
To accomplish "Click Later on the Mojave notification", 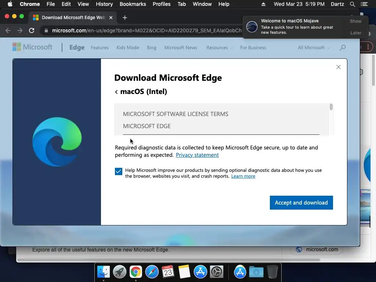I will pos(355,33).
